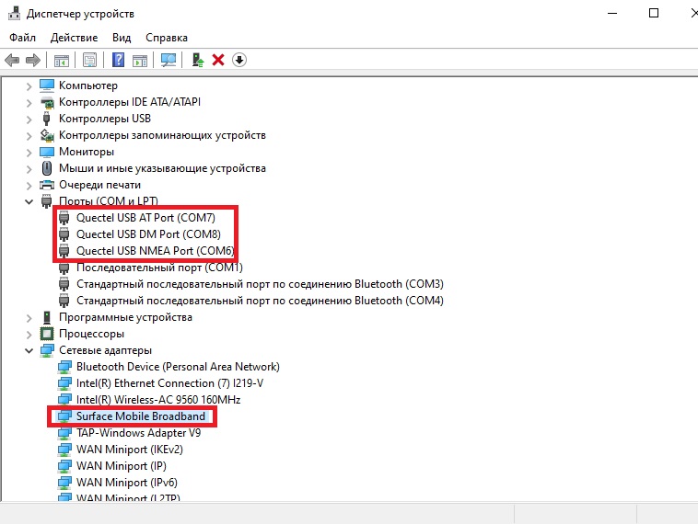
Task: Open the Действие menu
Action: (74, 38)
